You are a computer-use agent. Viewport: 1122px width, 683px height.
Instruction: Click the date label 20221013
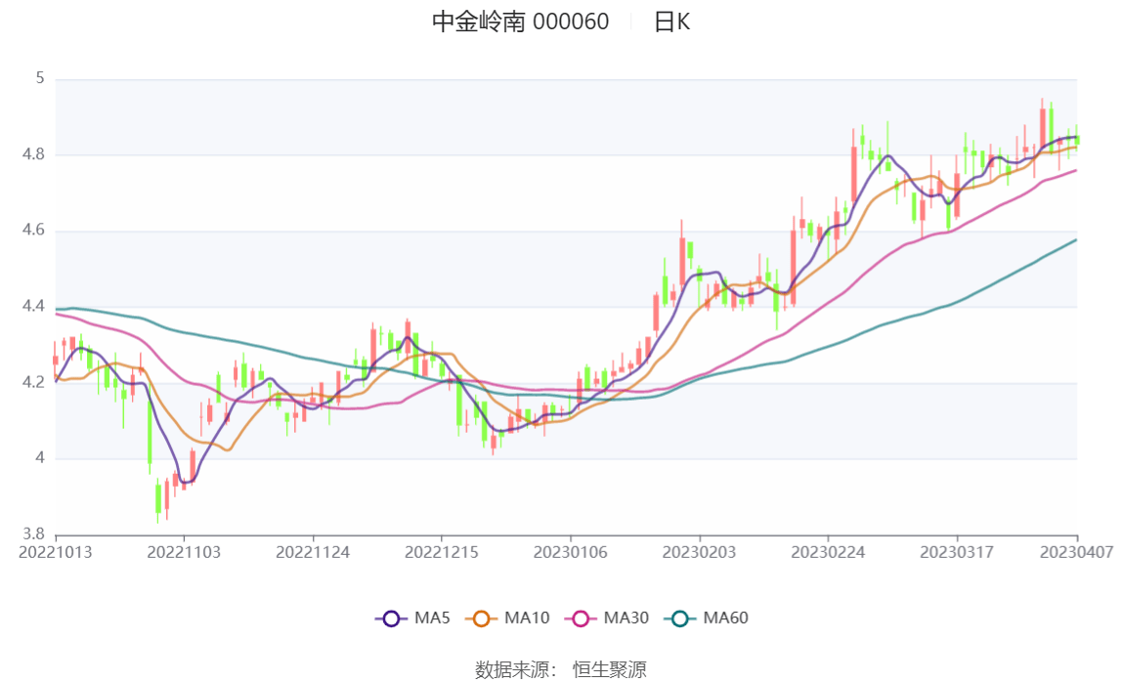(55, 553)
